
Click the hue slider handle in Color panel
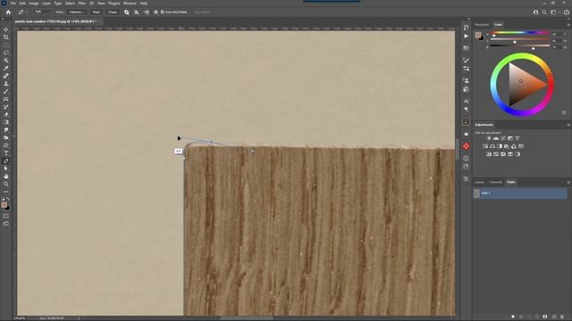pyautogui.click(x=494, y=36)
